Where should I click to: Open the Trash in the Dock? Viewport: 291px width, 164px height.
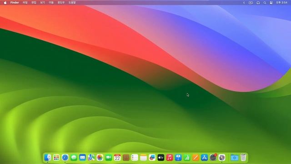tap(243, 158)
